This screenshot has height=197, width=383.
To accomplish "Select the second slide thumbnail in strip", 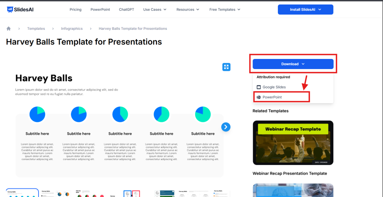I will click(56, 193).
